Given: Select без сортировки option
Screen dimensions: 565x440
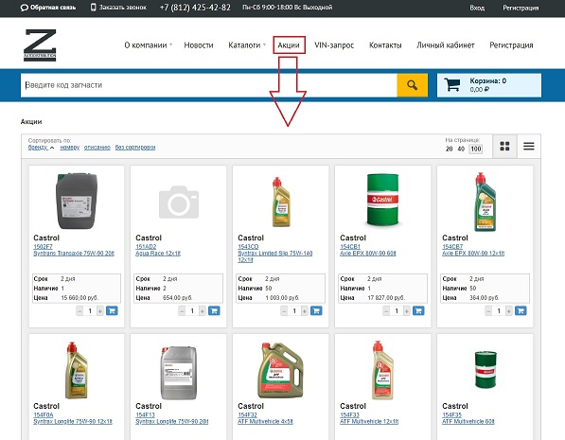Looking at the screenshot, I should coord(135,148).
